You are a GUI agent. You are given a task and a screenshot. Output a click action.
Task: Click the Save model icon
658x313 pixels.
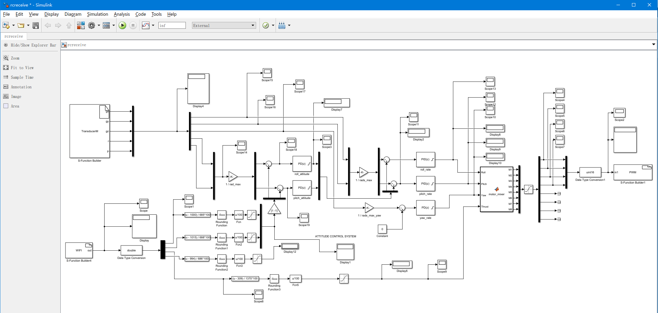point(36,25)
